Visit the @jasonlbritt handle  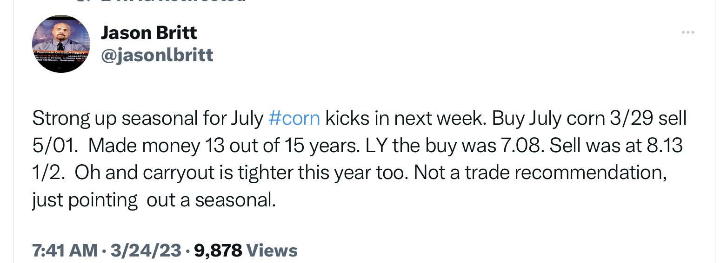pos(157,55)
